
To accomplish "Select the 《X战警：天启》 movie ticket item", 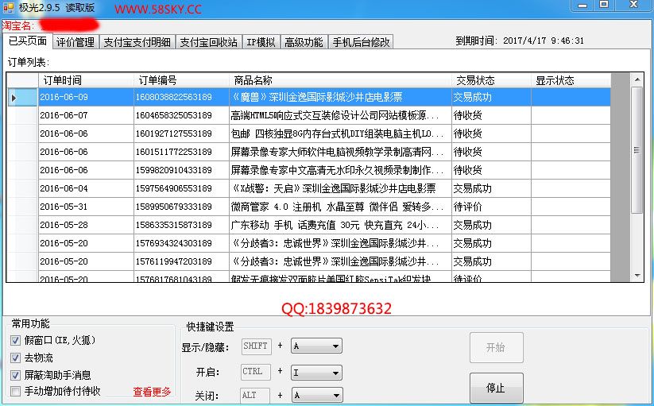I will coord(340,188).
